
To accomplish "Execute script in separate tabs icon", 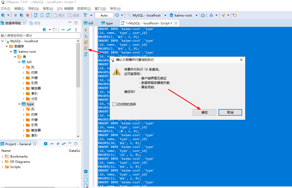I will click(x=86, y=48).
